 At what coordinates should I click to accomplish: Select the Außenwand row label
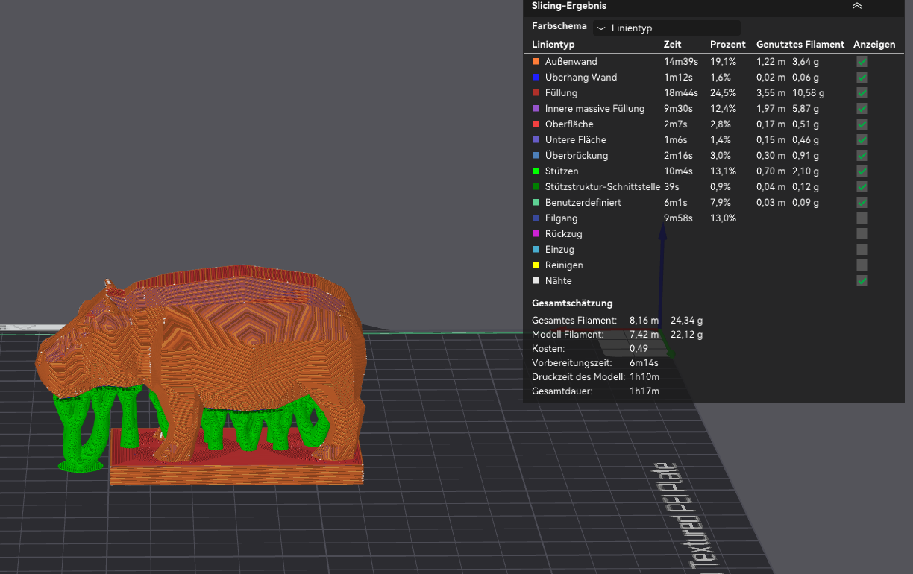tap(571, 62)
